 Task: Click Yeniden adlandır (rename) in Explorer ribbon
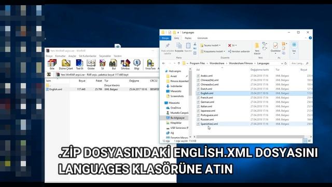[239, 51]
